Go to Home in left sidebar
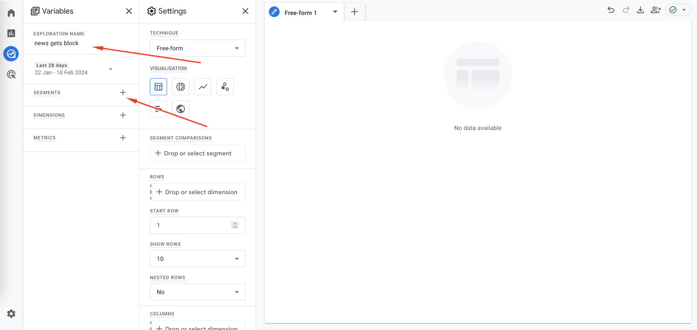Viewport: 697px width, 330px height. [11, 13]
